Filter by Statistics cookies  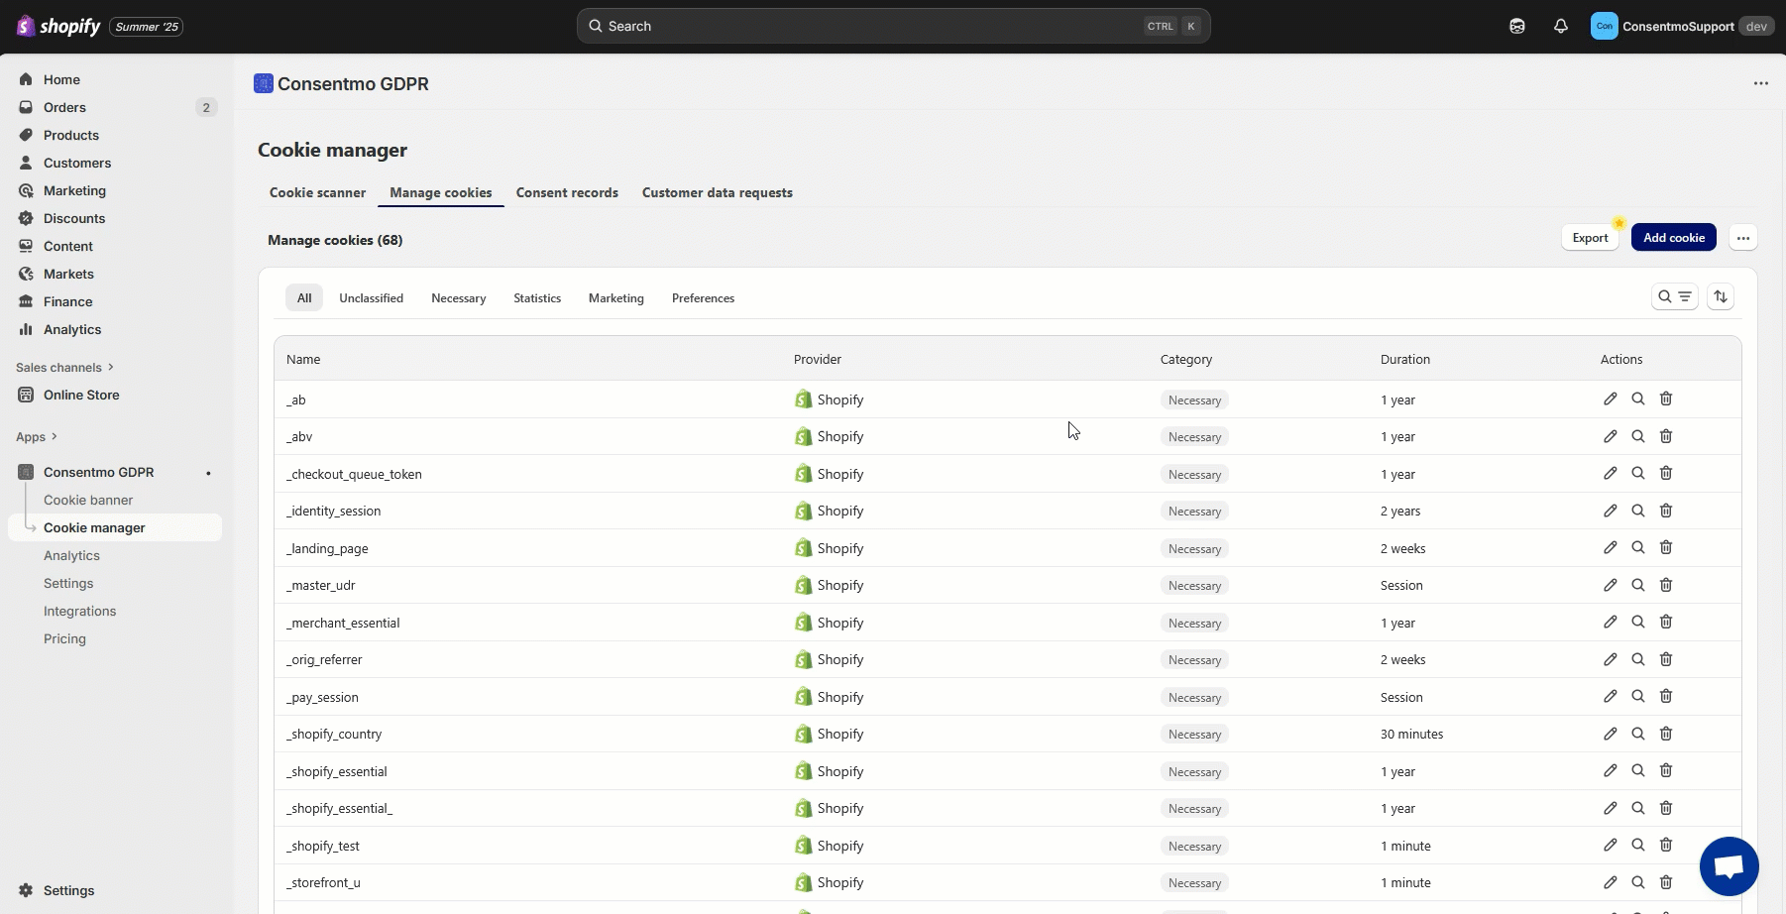pos(537,297)
